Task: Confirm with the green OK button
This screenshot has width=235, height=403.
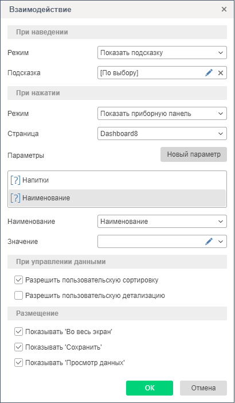Action: tap(150, 388)
